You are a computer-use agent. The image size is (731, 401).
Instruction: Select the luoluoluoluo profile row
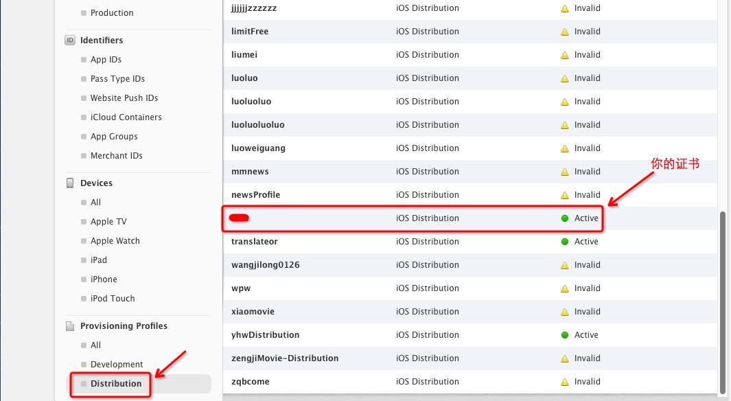point(470,124)
